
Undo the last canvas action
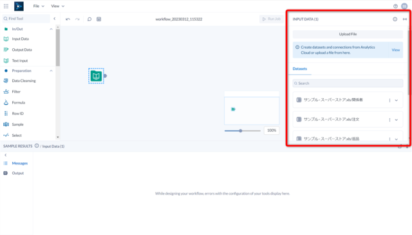pos(68,19)
